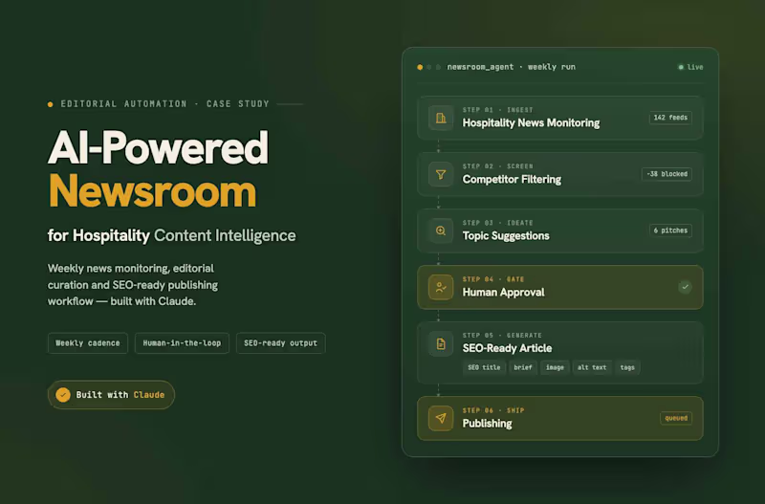Click the checkmark icon in Built with Claude

(x=63, y=395)
